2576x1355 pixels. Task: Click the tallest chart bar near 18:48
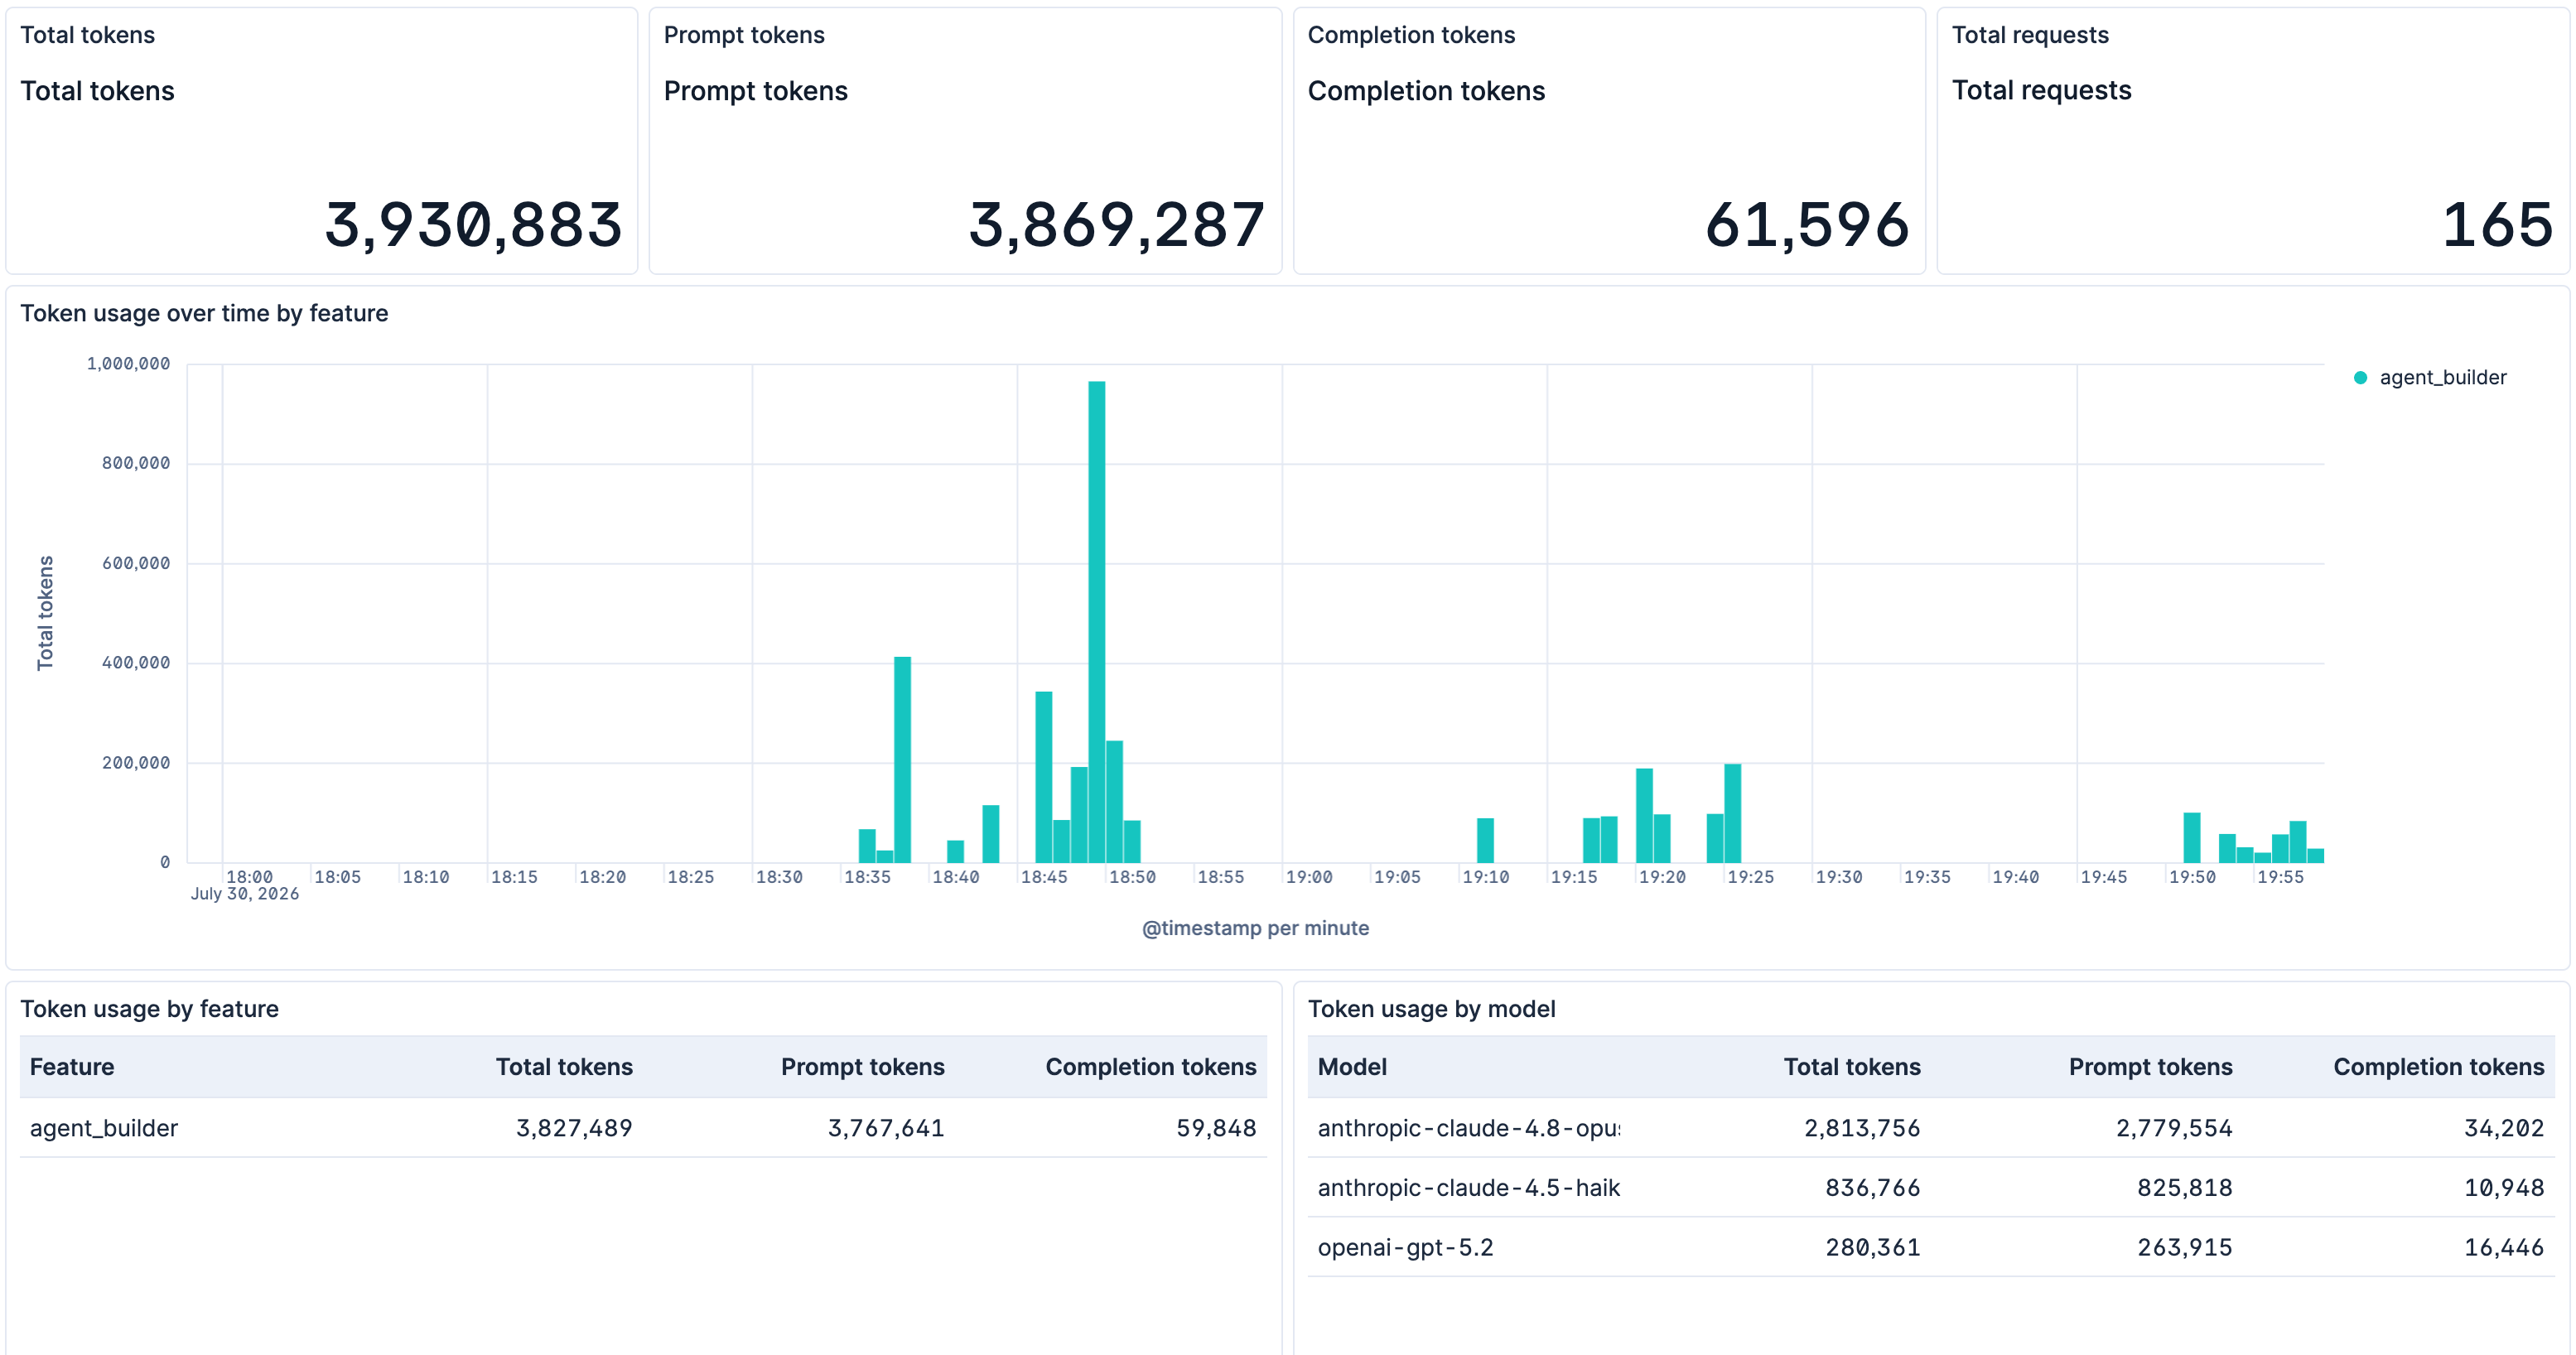pos(1097,622)
